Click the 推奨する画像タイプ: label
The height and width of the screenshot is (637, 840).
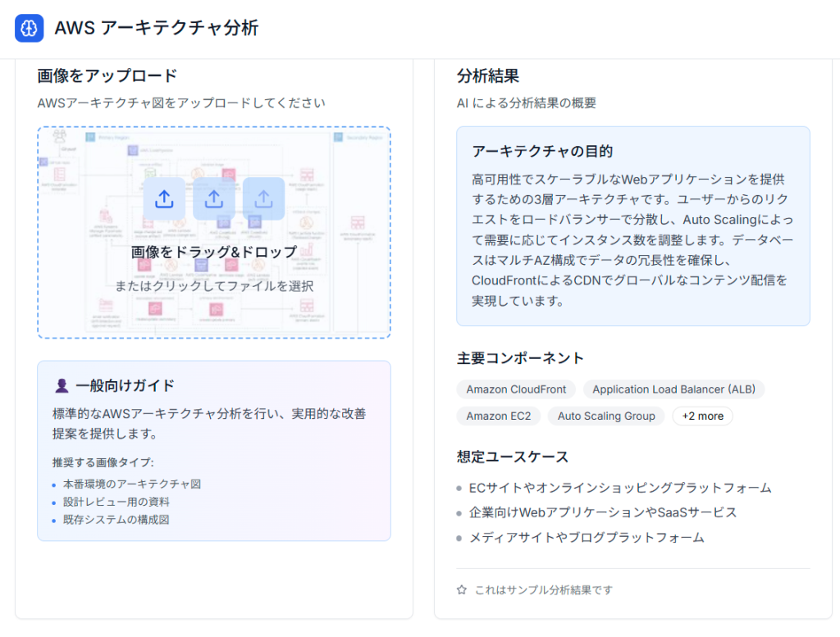tap(103, 462)
